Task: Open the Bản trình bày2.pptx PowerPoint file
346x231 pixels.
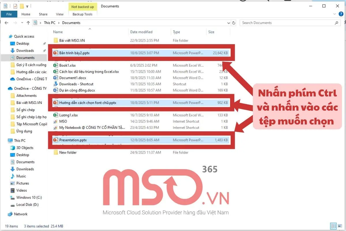Action: pyautogui.click(x=75, y=53)
